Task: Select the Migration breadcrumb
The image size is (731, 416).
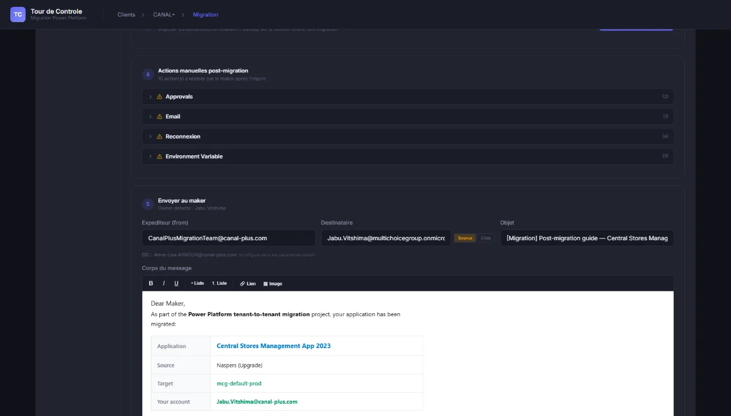Action: click(206, 14)
